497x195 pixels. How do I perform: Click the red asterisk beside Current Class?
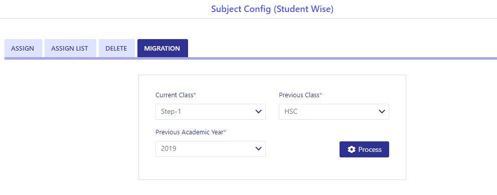click(x=195, y=94)
